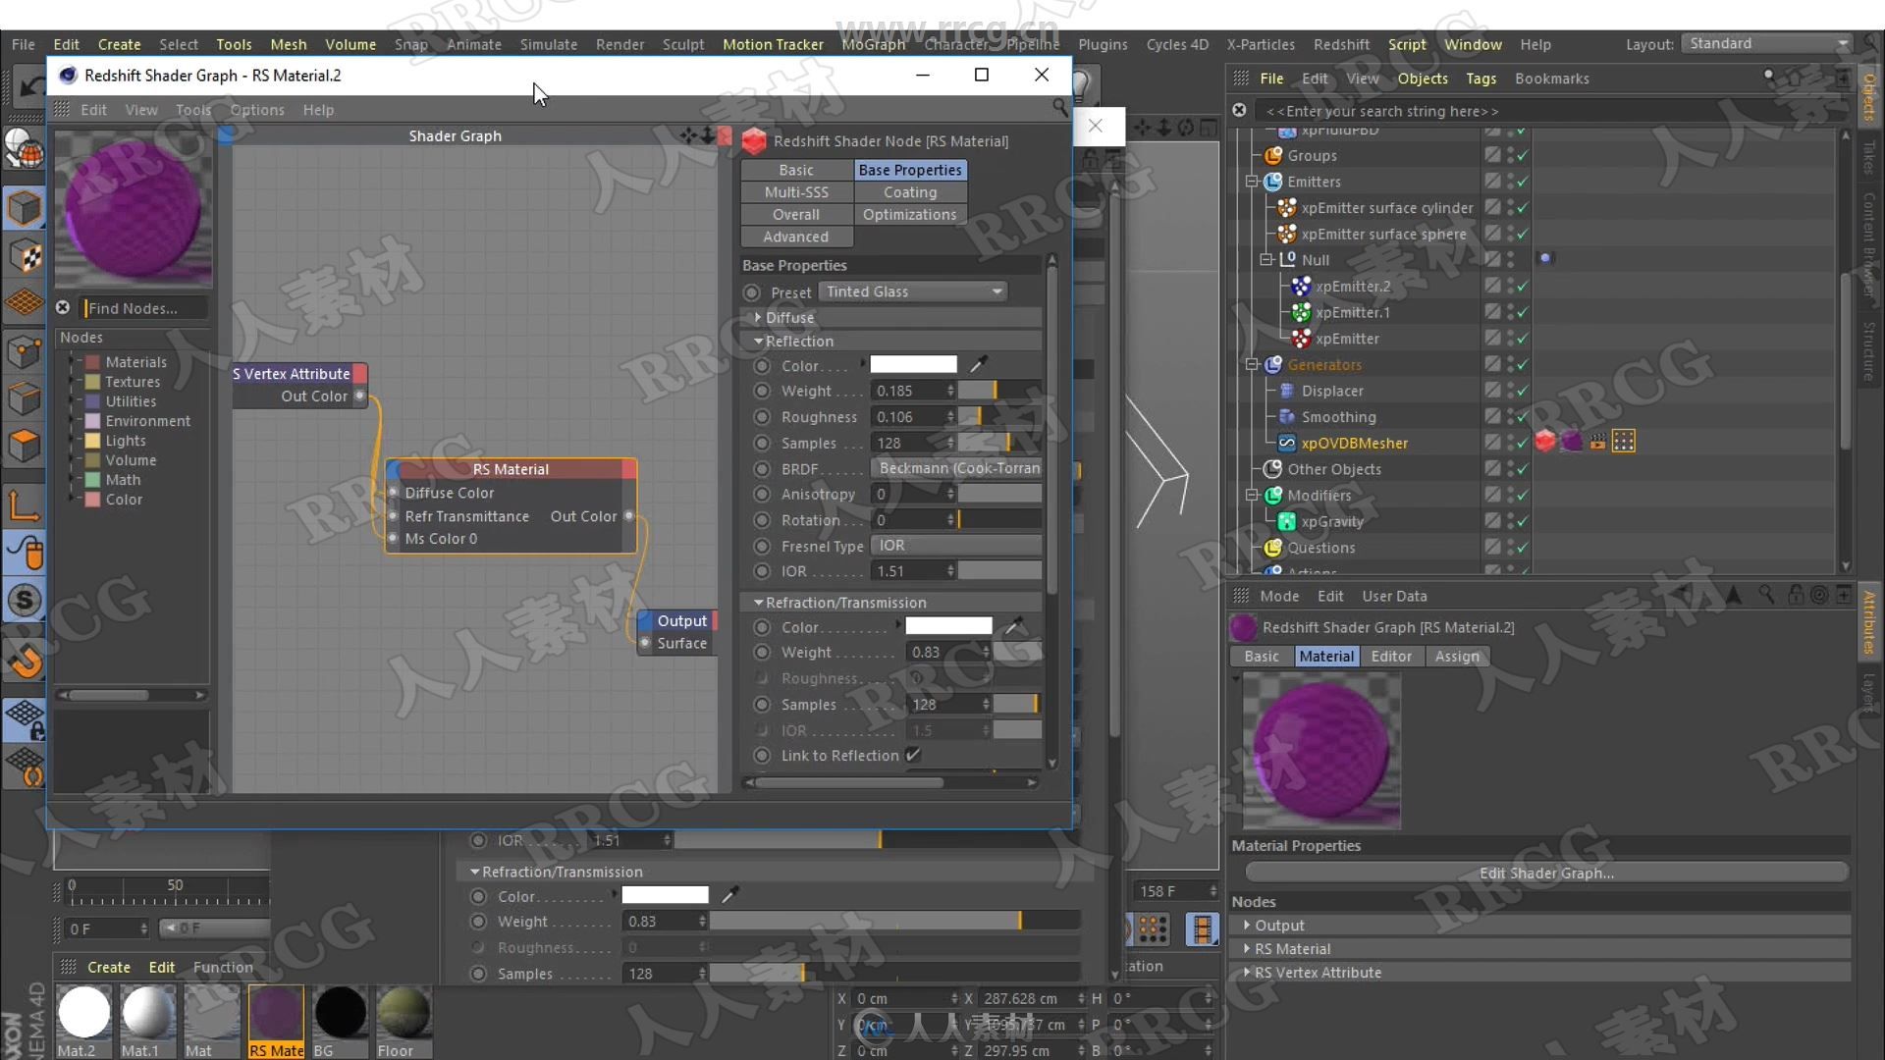Image resolution: width=1885 pixels, height=1060 pixels.
Task: Click the Displacer object icon
Action: pos(1286,391)
